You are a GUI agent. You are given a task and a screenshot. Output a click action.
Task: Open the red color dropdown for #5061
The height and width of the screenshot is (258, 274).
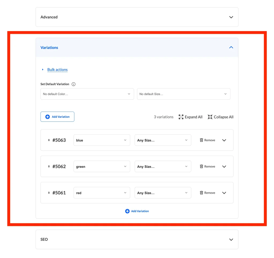coord(102,193)
